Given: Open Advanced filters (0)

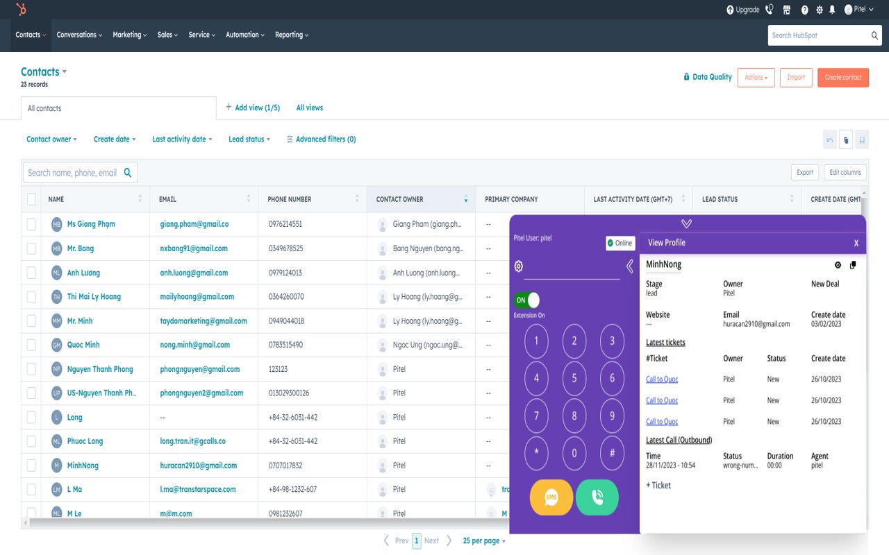Looking at the screenshot, I should coord(321,139).
